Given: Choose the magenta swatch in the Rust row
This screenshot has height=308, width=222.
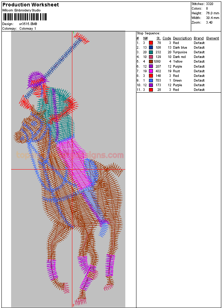Looking at the screenshot, I should tap(151, 71).
